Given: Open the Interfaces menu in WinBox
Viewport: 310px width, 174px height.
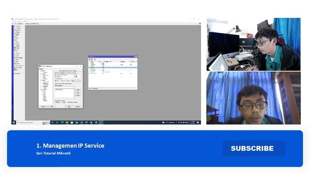Looking at the screenshot, I should [18, 30].
